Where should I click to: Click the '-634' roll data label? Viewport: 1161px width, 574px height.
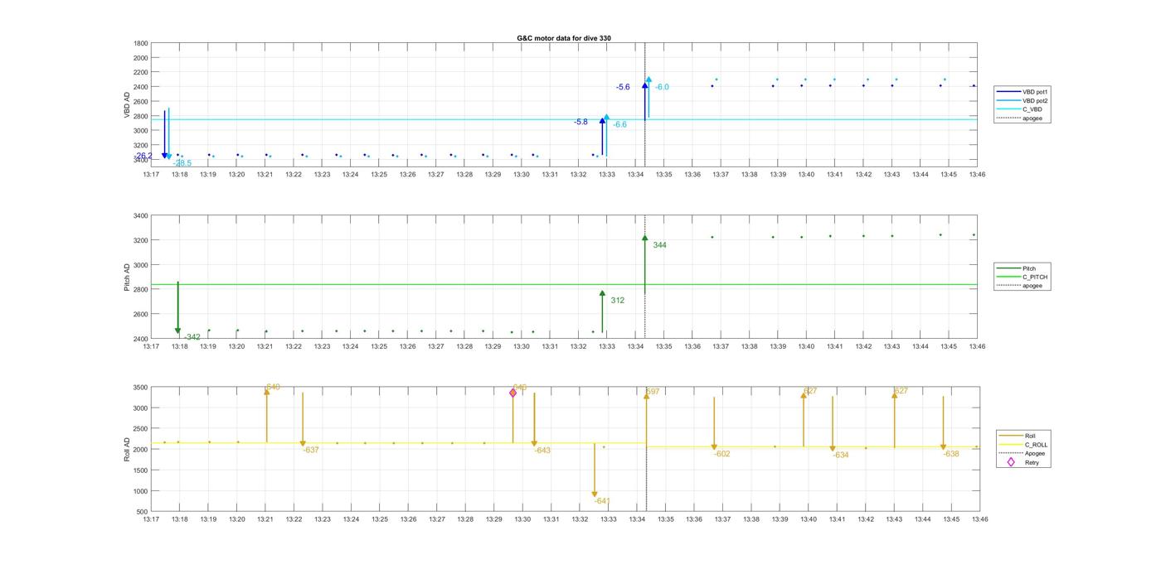(841, 455)
